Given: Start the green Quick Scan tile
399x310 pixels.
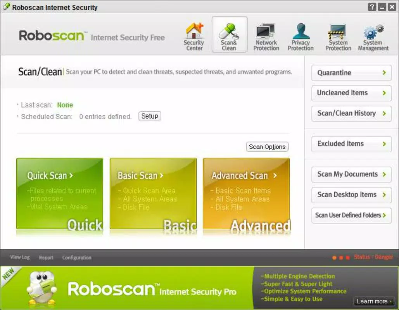Looking at the screenshot, I should [60, 194].
